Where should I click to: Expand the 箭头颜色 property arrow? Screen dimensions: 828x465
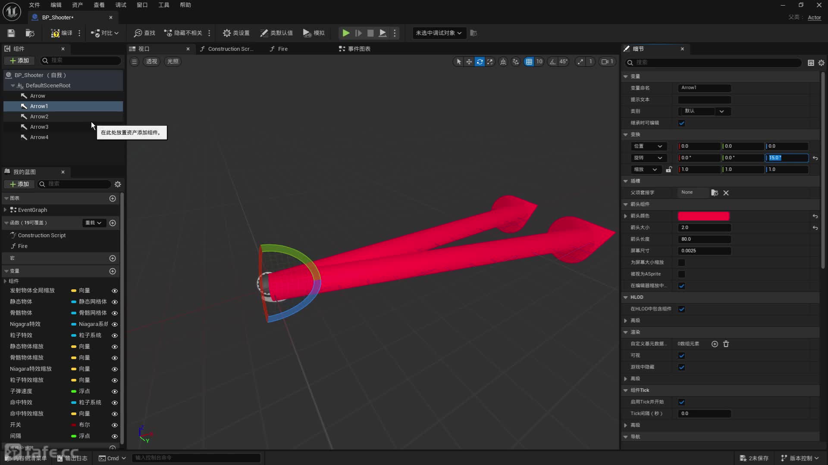[x=626, y=216]
